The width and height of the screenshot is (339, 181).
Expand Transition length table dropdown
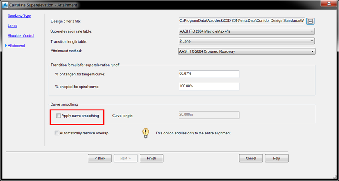pos(247,41)
